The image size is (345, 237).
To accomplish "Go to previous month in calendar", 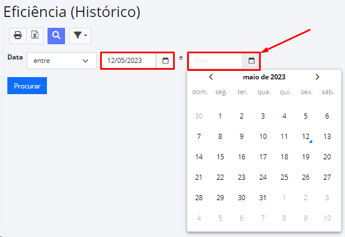I will (x=211, y=77).
